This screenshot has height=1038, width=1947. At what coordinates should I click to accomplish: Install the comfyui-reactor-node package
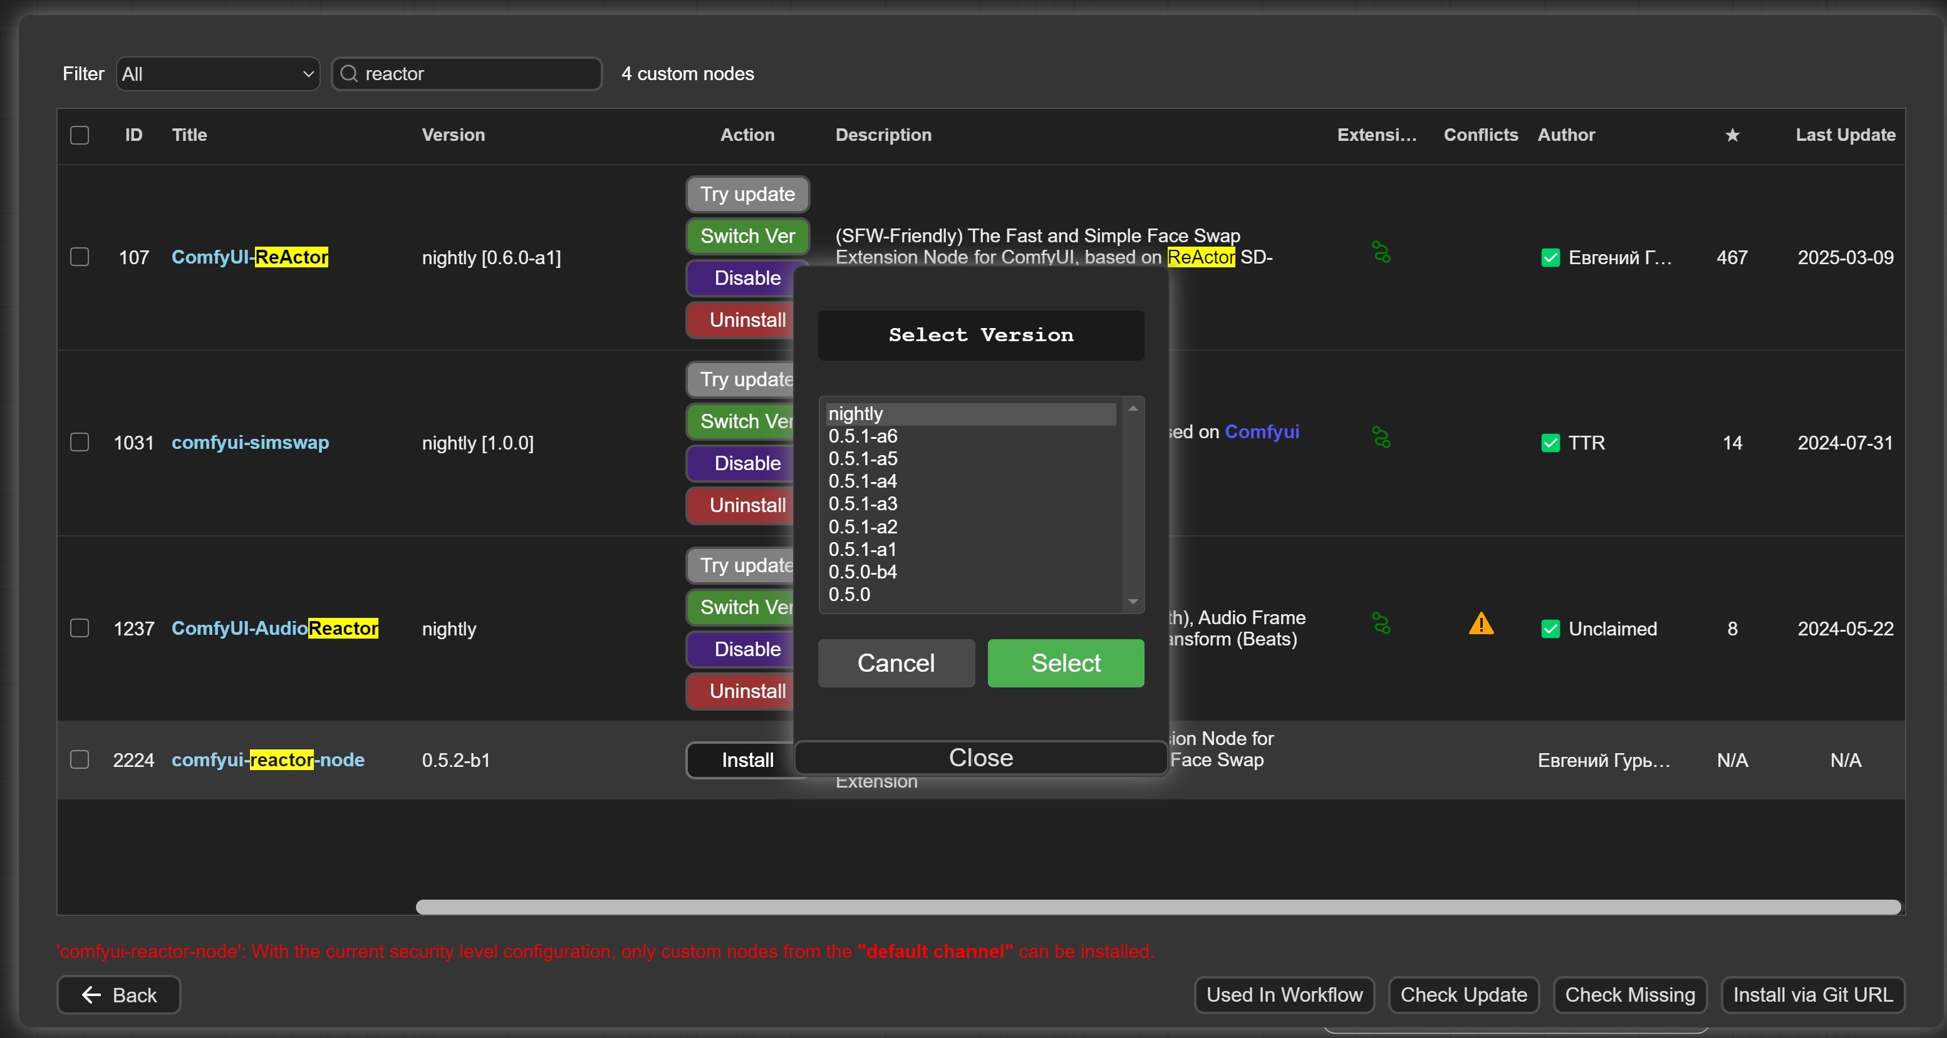[x=740, y=760]
